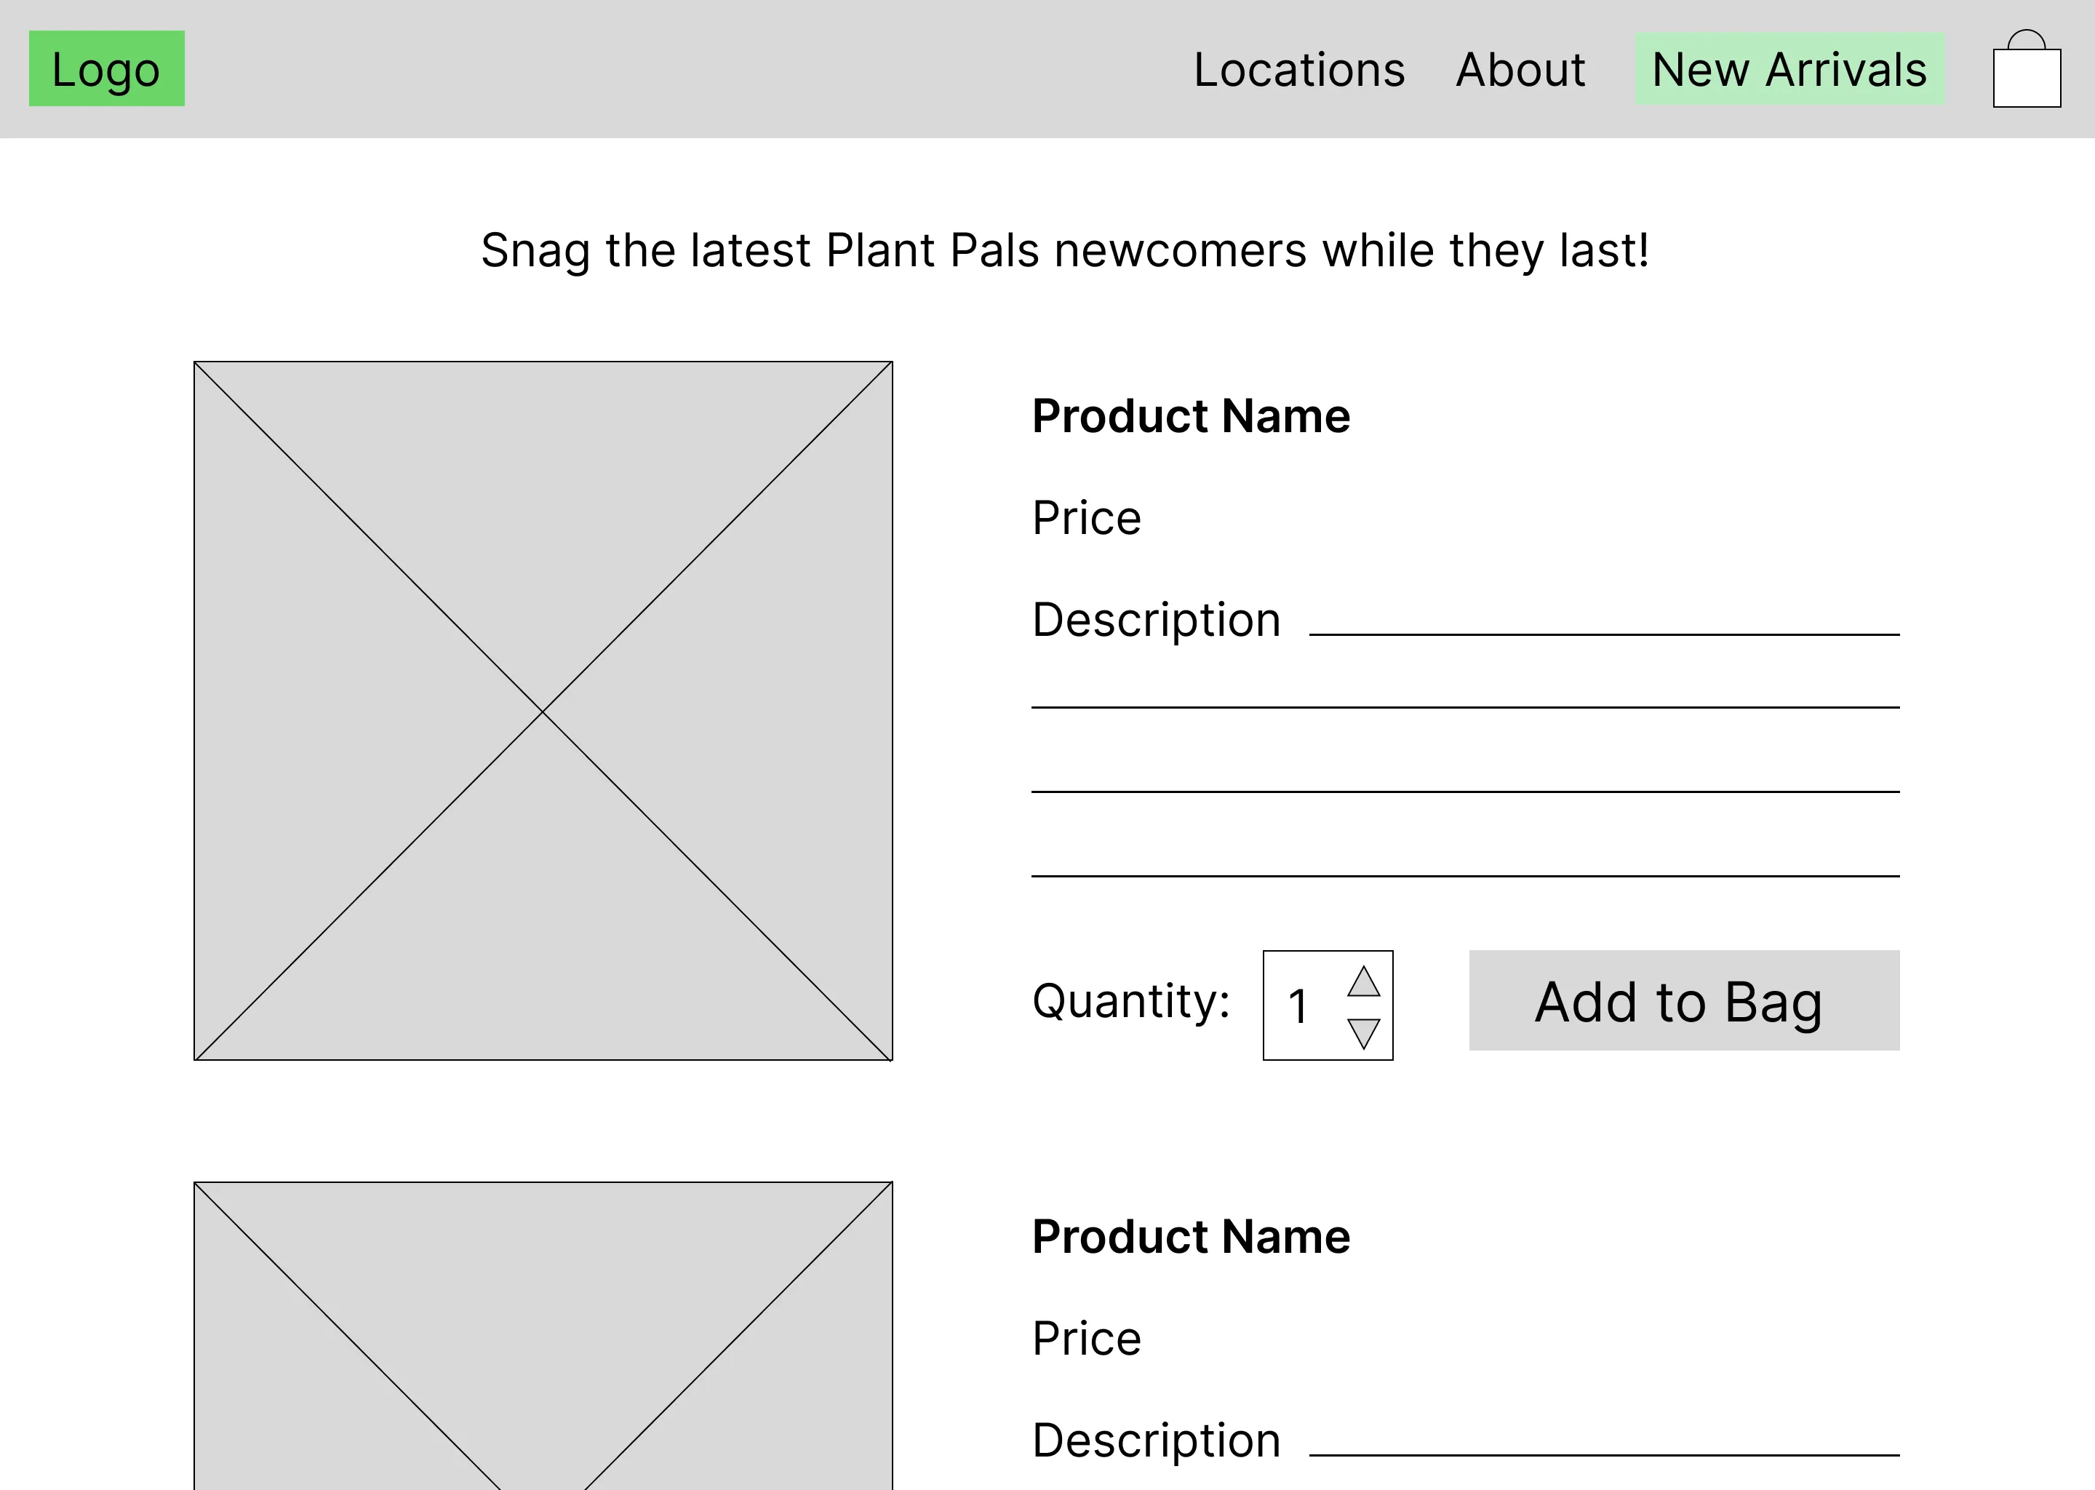This screenshot has height=1490, width=2095.
Task: Click the Add to Bag button
Action: point(1684,1000)
